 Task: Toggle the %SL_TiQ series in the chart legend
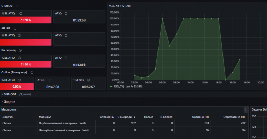coord(119,87)
